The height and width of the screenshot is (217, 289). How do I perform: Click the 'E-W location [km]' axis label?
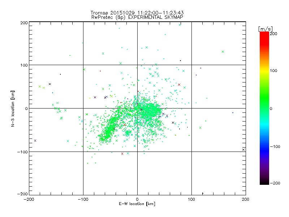point(137,204)
